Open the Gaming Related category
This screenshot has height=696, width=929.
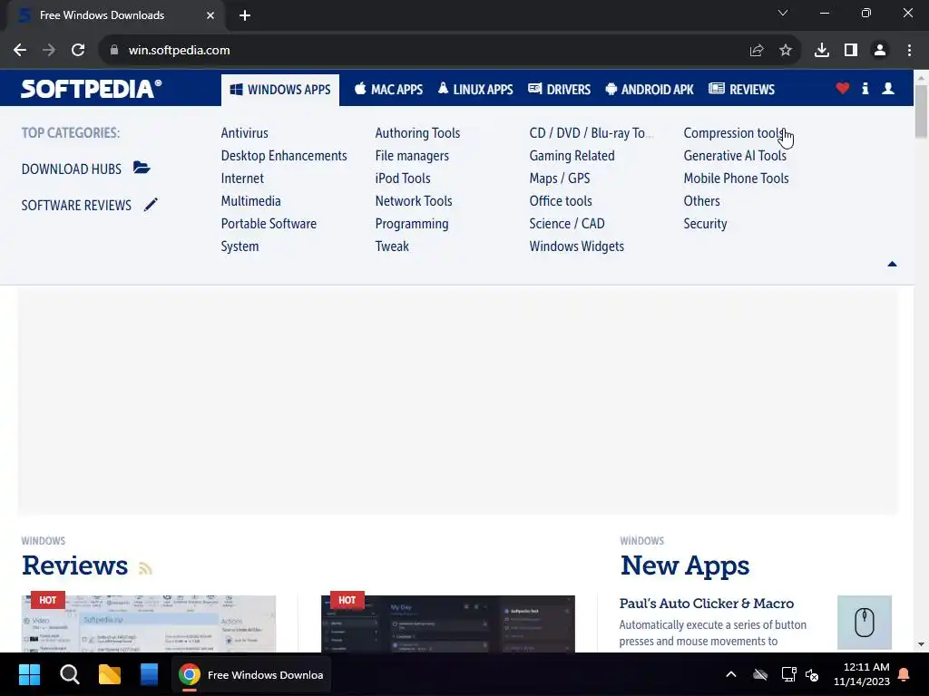(x=572, y=156)
